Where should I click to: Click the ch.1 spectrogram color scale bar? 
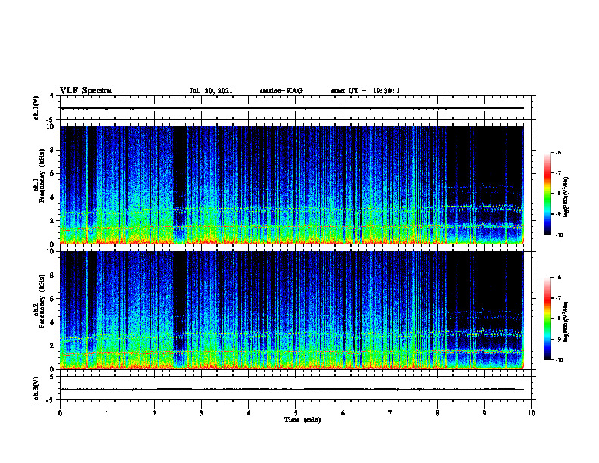pyautogui.click(x=547, y=194)
